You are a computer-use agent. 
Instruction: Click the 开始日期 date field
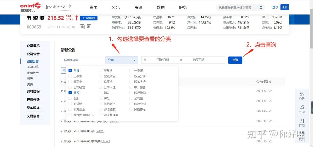click(x=163, y=60)
